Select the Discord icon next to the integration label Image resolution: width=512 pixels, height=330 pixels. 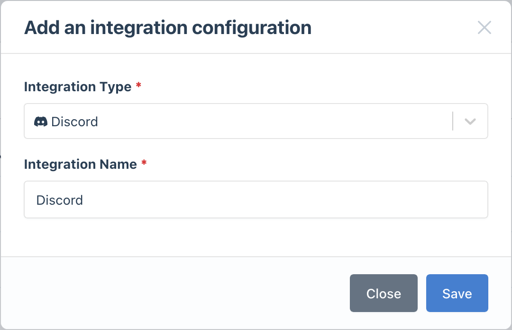click(x=42, y=122)
